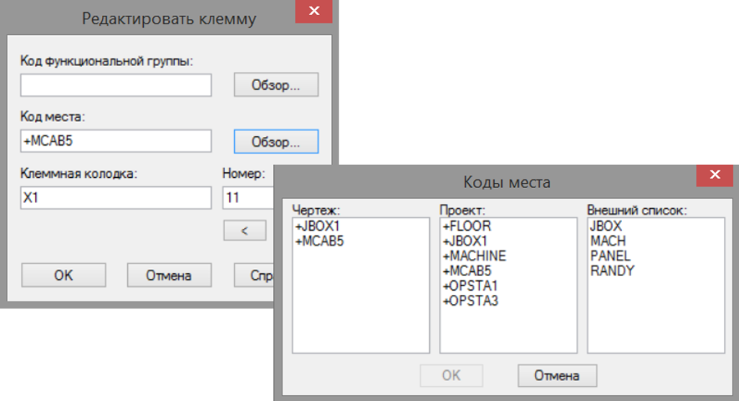Select +OPSTA1 in the Проект list
Viewport: 739px width, 401px height.
(470, 286)
